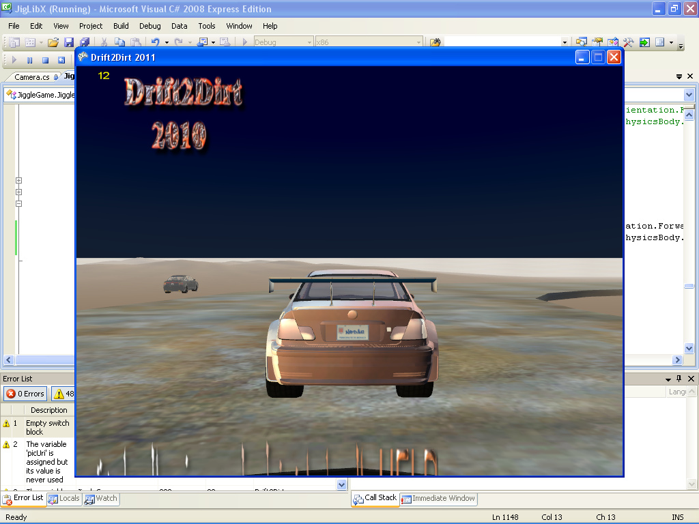Click the Navigate Forward icon
The height and width of the screenshot is (524, 699).
pyautogui.click(x=225, y=42)
